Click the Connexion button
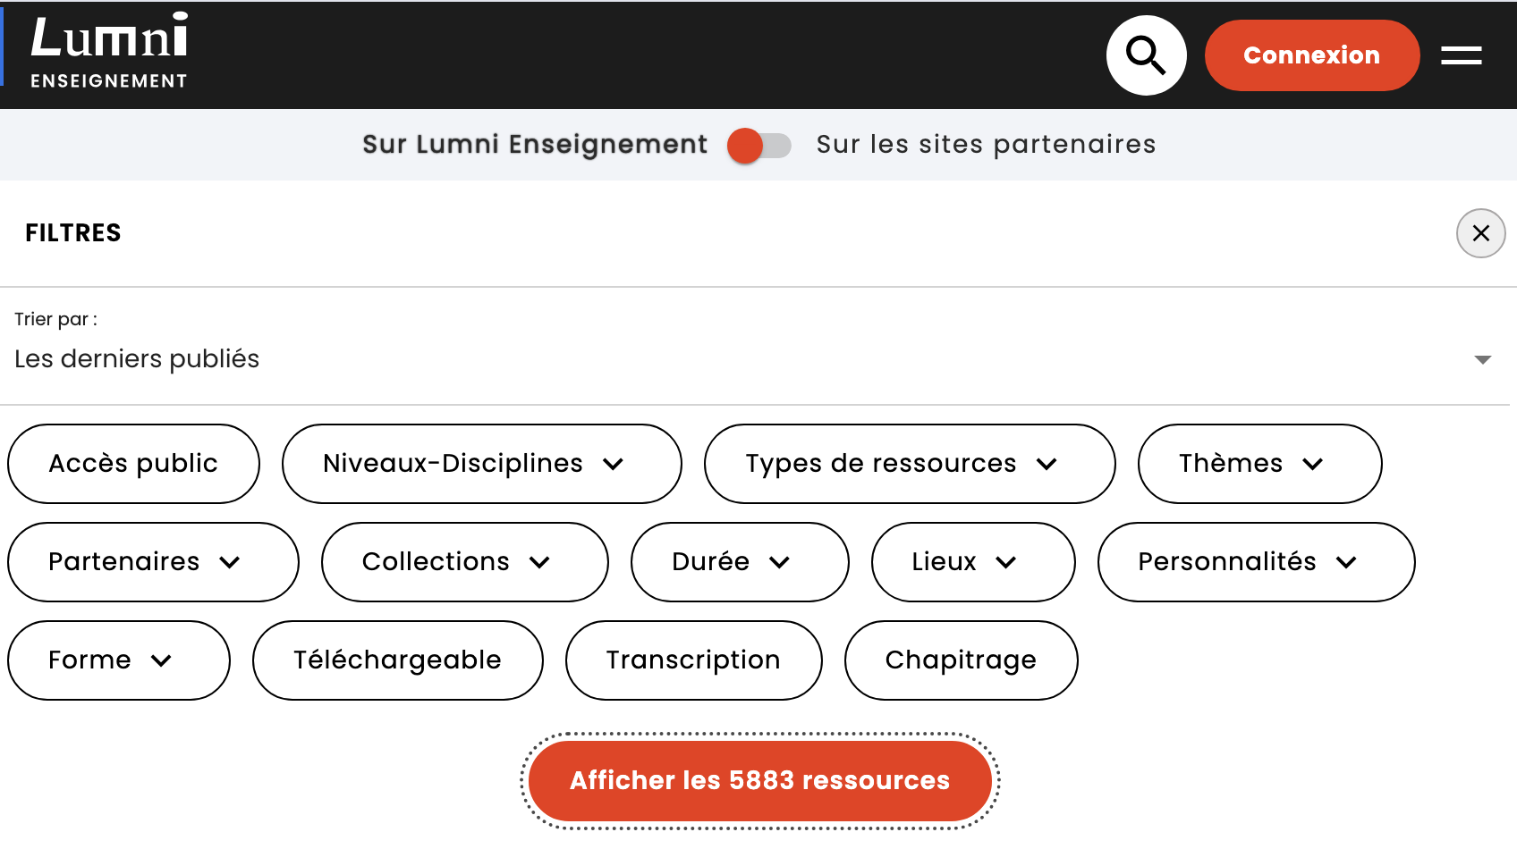This screenshot has height=849, width=1517. point(1311,55)
